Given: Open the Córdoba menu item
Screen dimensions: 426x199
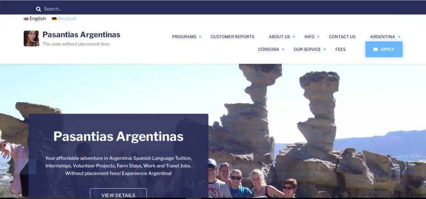Looking at the screenshot, I should tap(268, 50).
